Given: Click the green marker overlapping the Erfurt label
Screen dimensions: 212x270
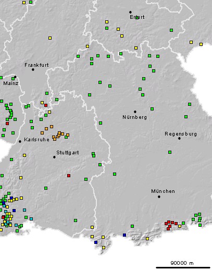Looking at the screenshot, I should (x=137, y=18).
